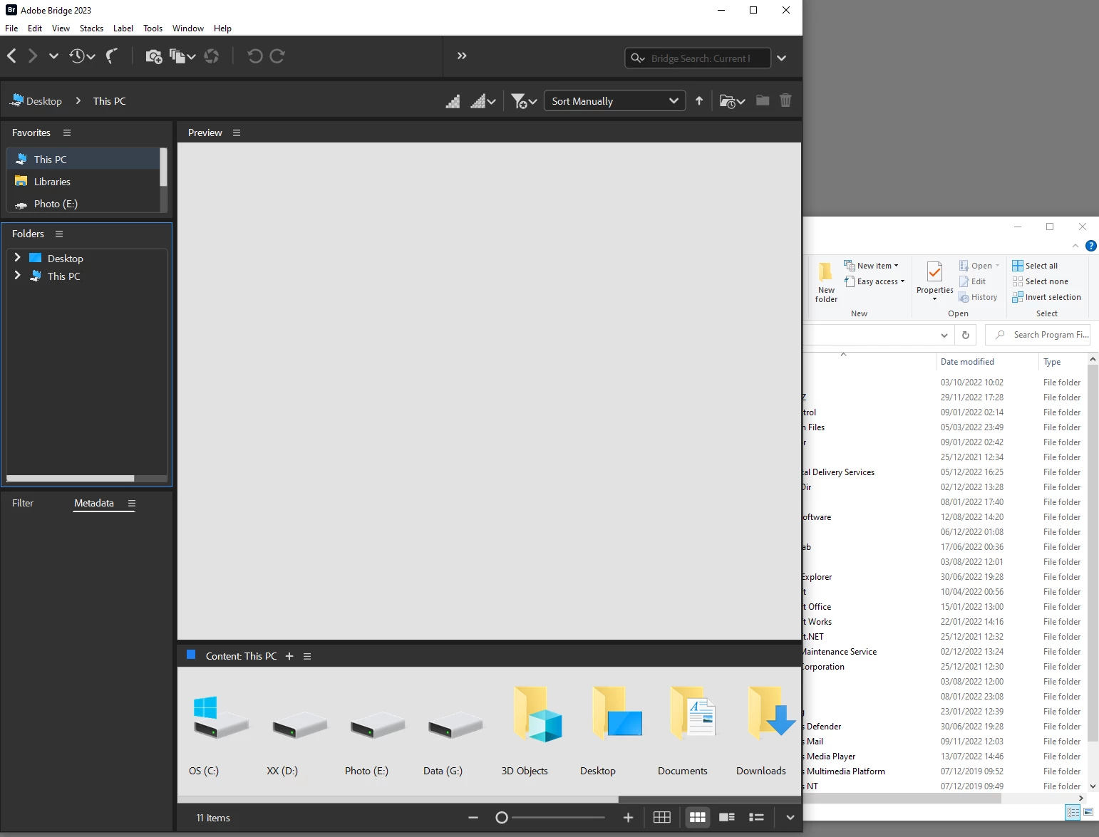Viewport: 1099px width, 837px height.
Task: Add a new Content tab with plus
Action: pyautogui.click(x=289, y=656)
